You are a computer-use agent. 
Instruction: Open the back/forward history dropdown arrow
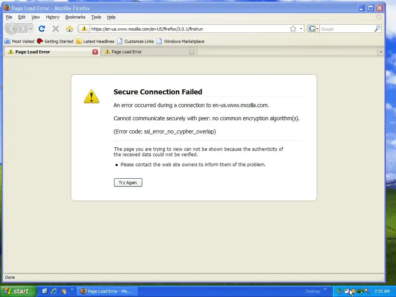point(31,29)
